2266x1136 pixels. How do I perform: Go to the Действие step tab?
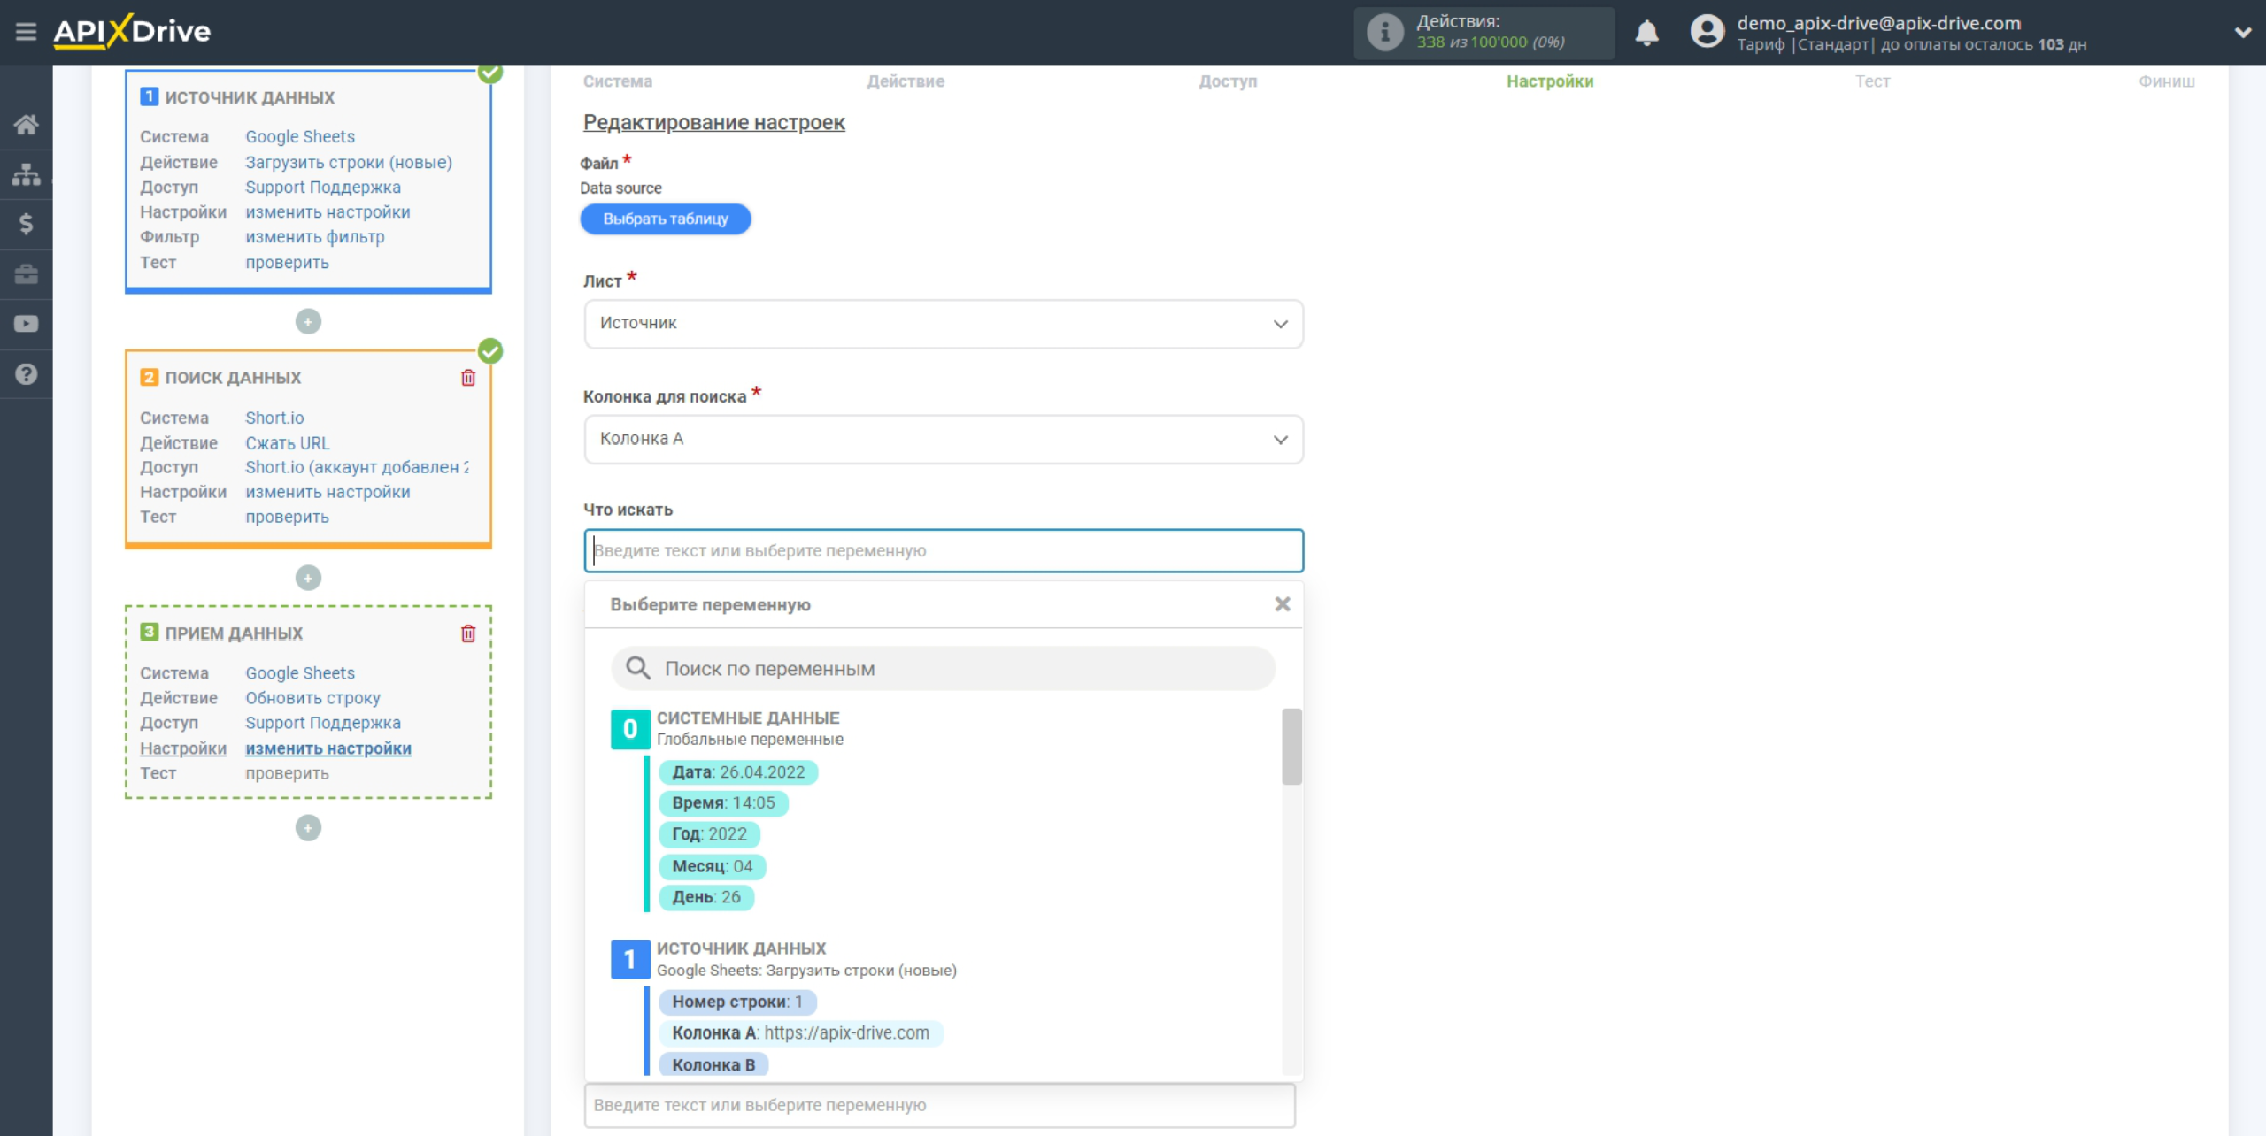[906, 81]
